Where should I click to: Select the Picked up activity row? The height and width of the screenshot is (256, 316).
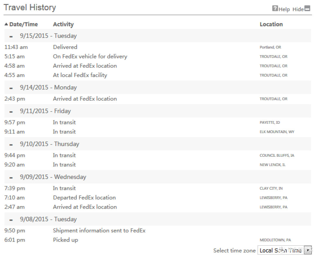coord(158,240)
